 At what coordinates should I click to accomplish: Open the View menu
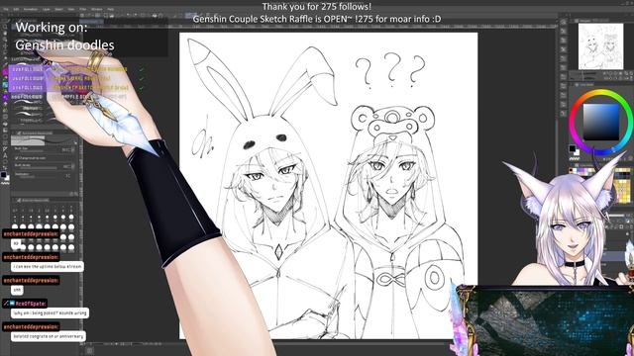click(x=71, y=9)
